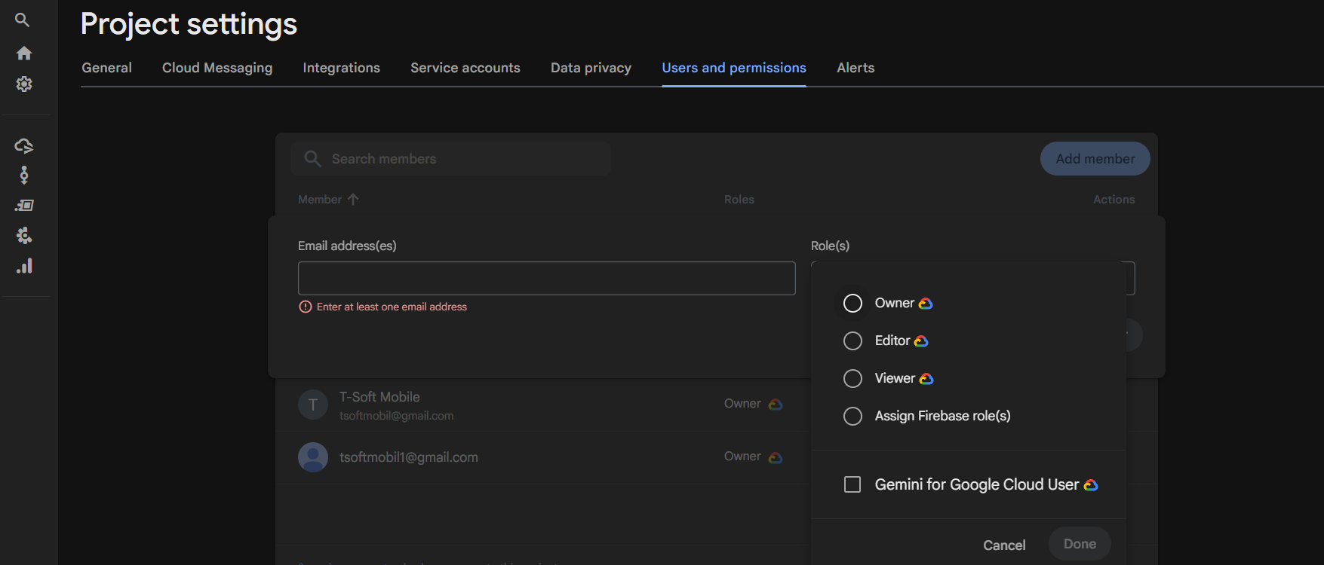Open the settings gear icon in sidebar
This screenshot has height=565, width=1324.
[x=24, y=84]
